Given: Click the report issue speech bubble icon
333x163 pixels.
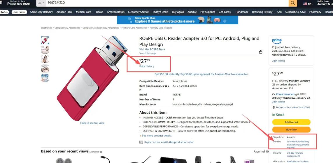Looking at the screenshot, I should pos(141,142).
